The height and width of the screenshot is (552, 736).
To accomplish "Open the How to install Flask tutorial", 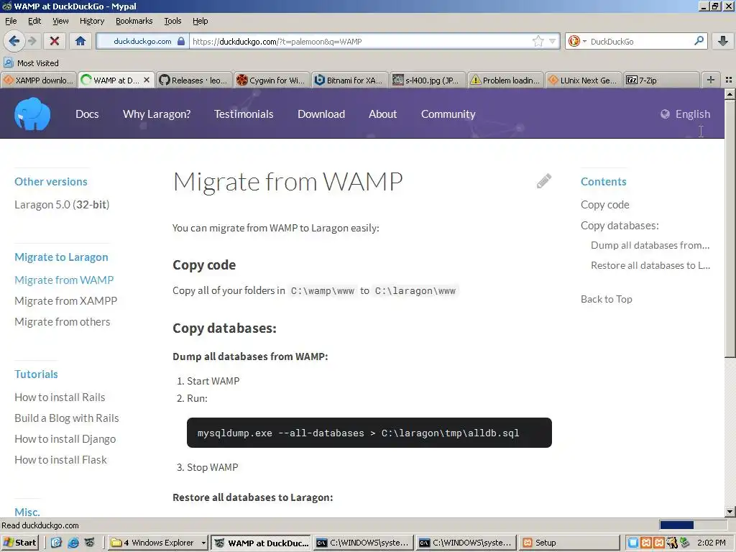I will (x=60, y=460).
